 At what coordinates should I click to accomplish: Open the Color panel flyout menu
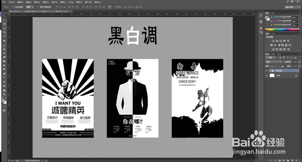(300, 13)
